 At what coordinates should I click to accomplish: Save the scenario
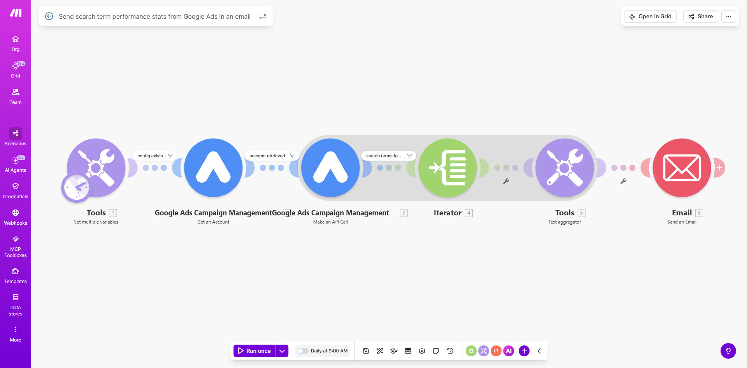click(x=366, y=351)
